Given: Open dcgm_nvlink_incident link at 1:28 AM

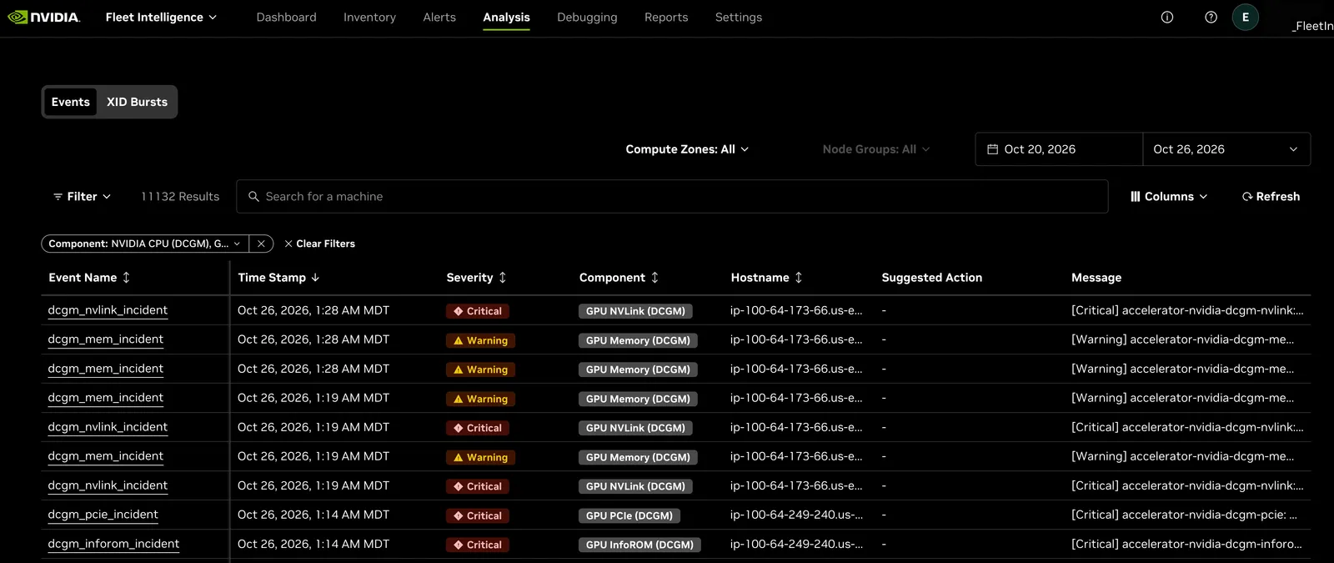Looking at the screenshot, I should (108, 310).
